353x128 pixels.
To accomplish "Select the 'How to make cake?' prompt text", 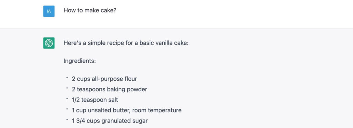I will click(x=90, y=10).
